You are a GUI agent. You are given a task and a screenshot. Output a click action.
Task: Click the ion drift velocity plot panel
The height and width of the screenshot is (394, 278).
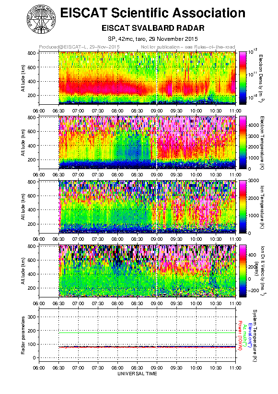(147, 271)
